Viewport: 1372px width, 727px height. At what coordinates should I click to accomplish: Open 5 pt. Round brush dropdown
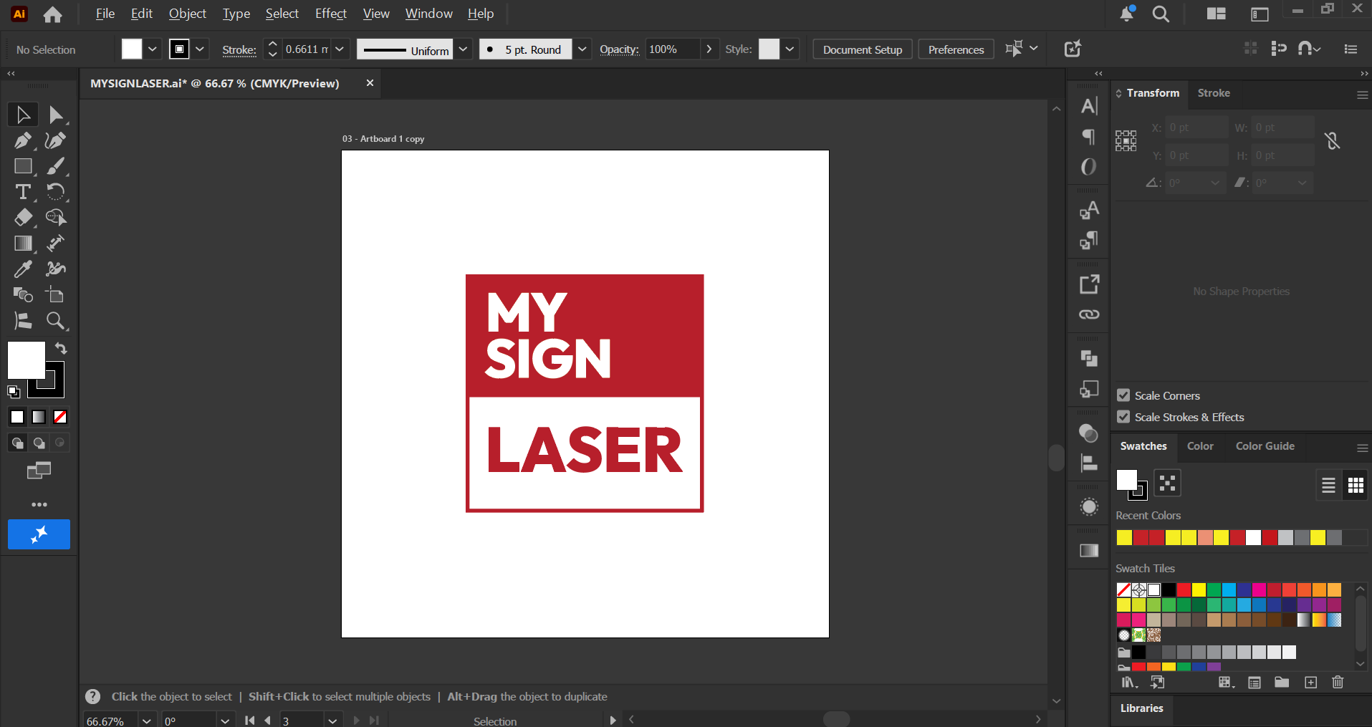[582, 49]
